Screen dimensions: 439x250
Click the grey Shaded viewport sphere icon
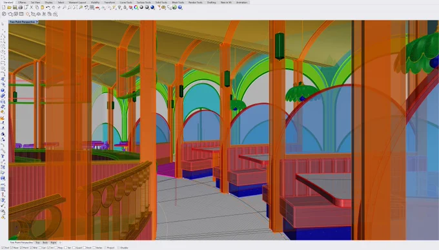(x=141, y=7)
